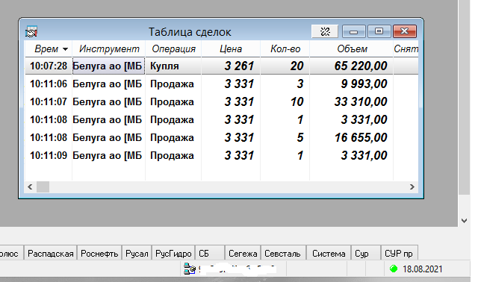Screen dimensions: 481x282
Task: Click the Таблица сделок window title
Action: coord(190,31)
